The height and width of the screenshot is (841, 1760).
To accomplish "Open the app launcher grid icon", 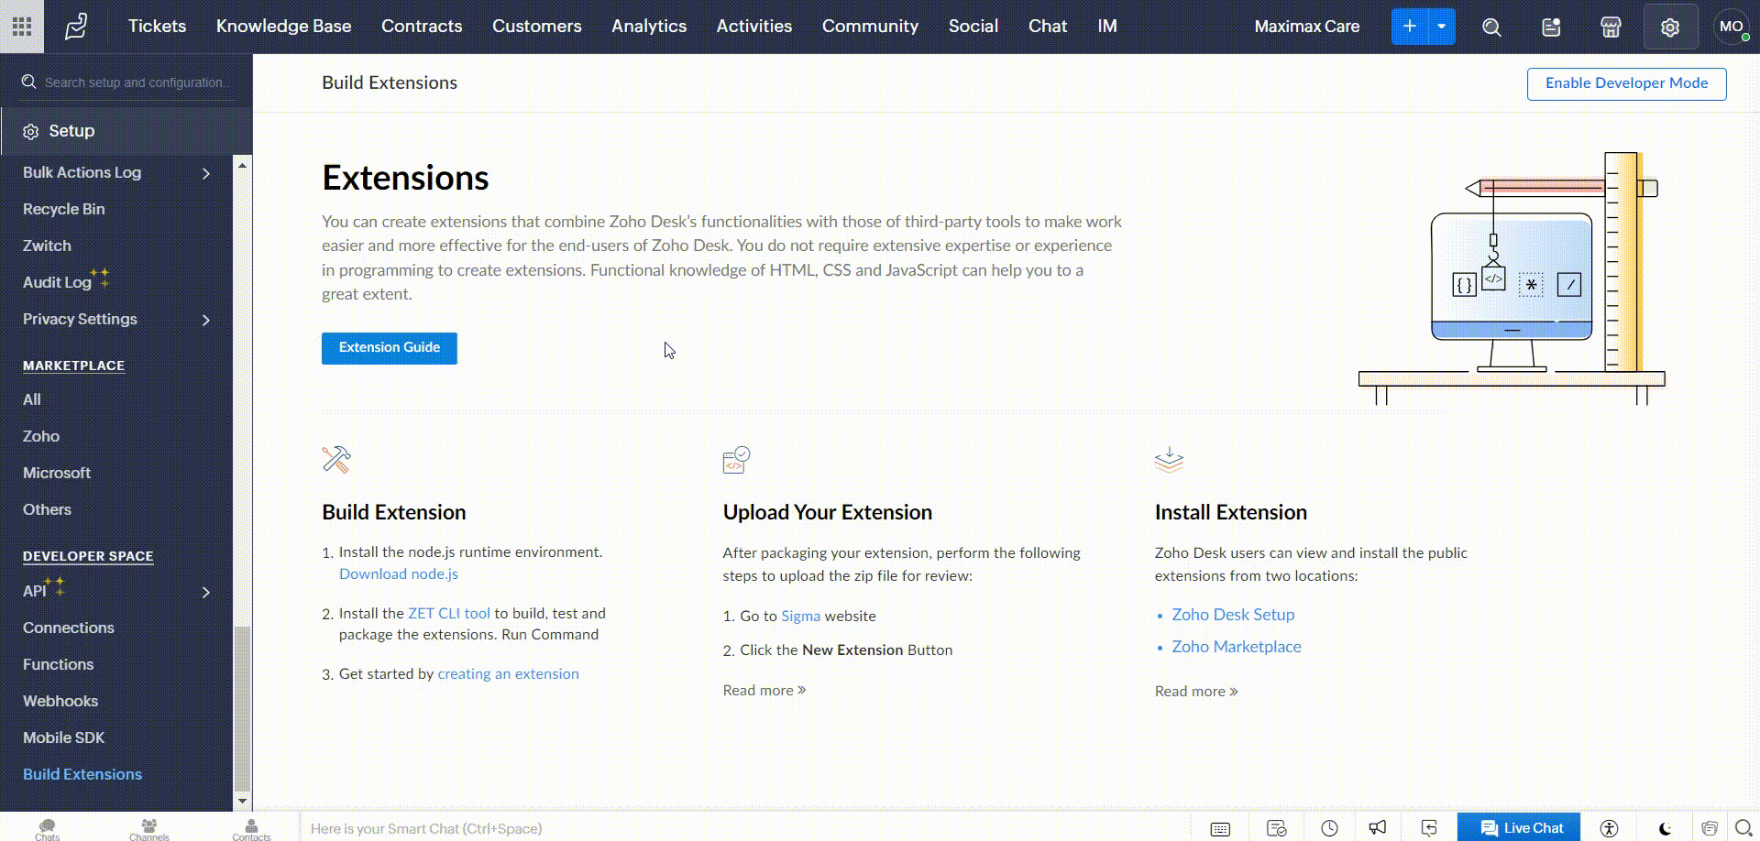I will [x=22, y=27].
